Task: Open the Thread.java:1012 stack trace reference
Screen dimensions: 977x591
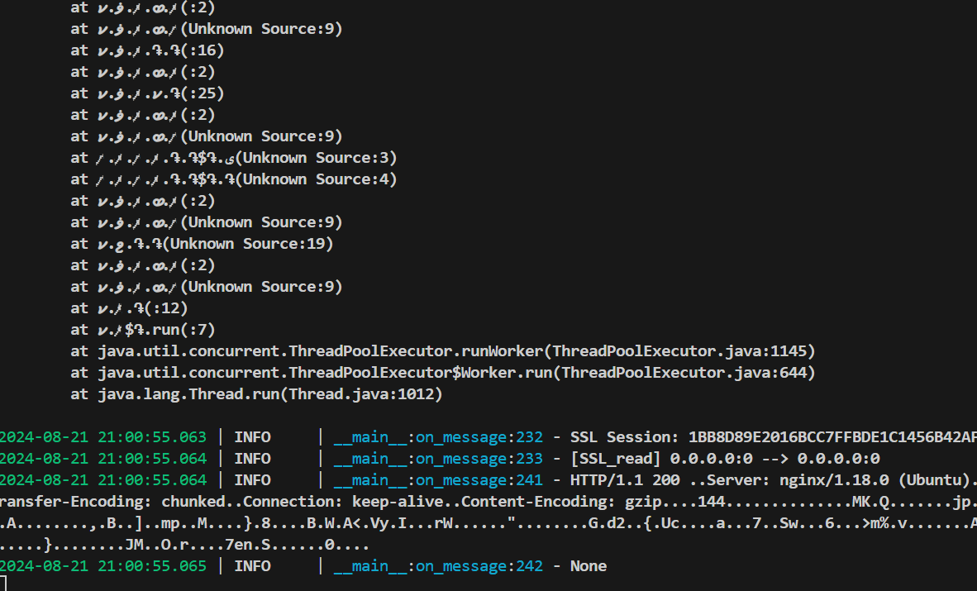Action: click(x=361, y=394)
